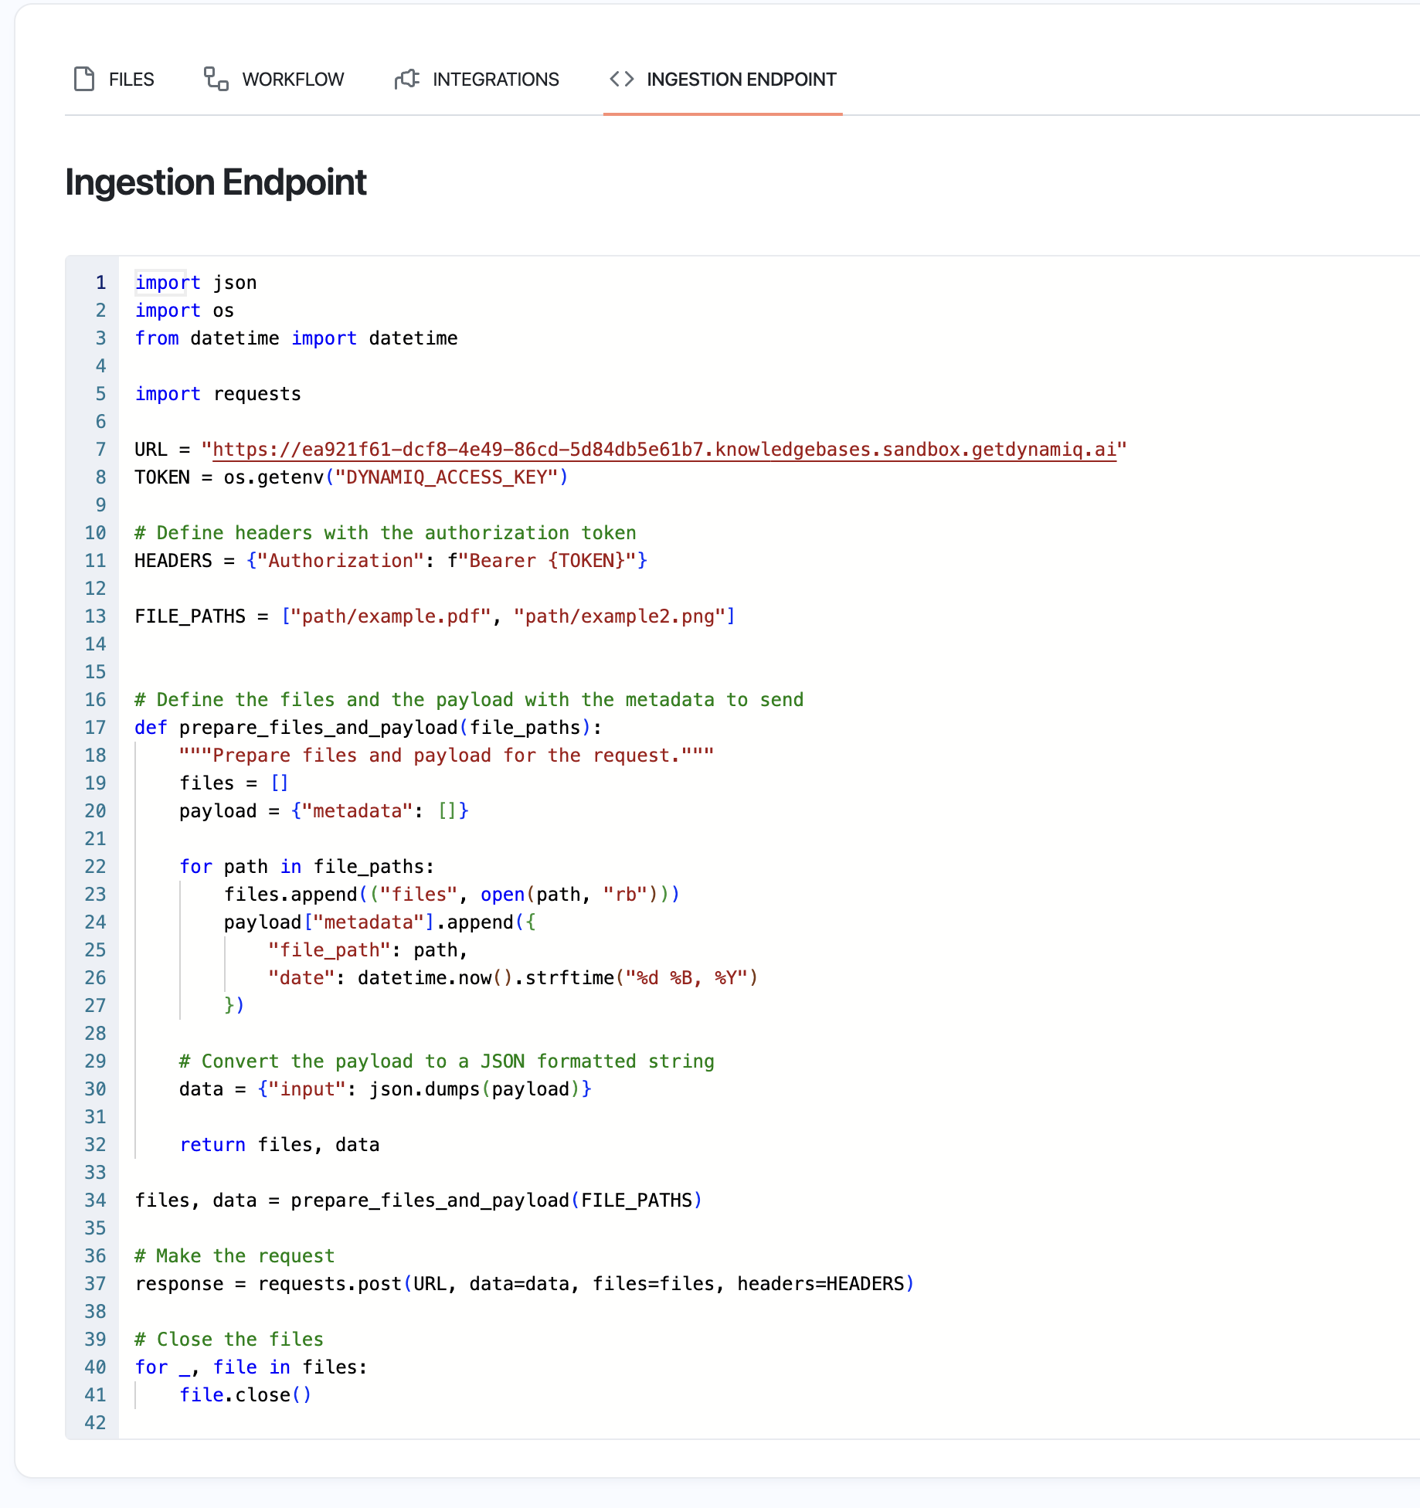Click the requests.post call line
The image size is (1420, 1508).
pyautogui.click(x=524, y=1284)
